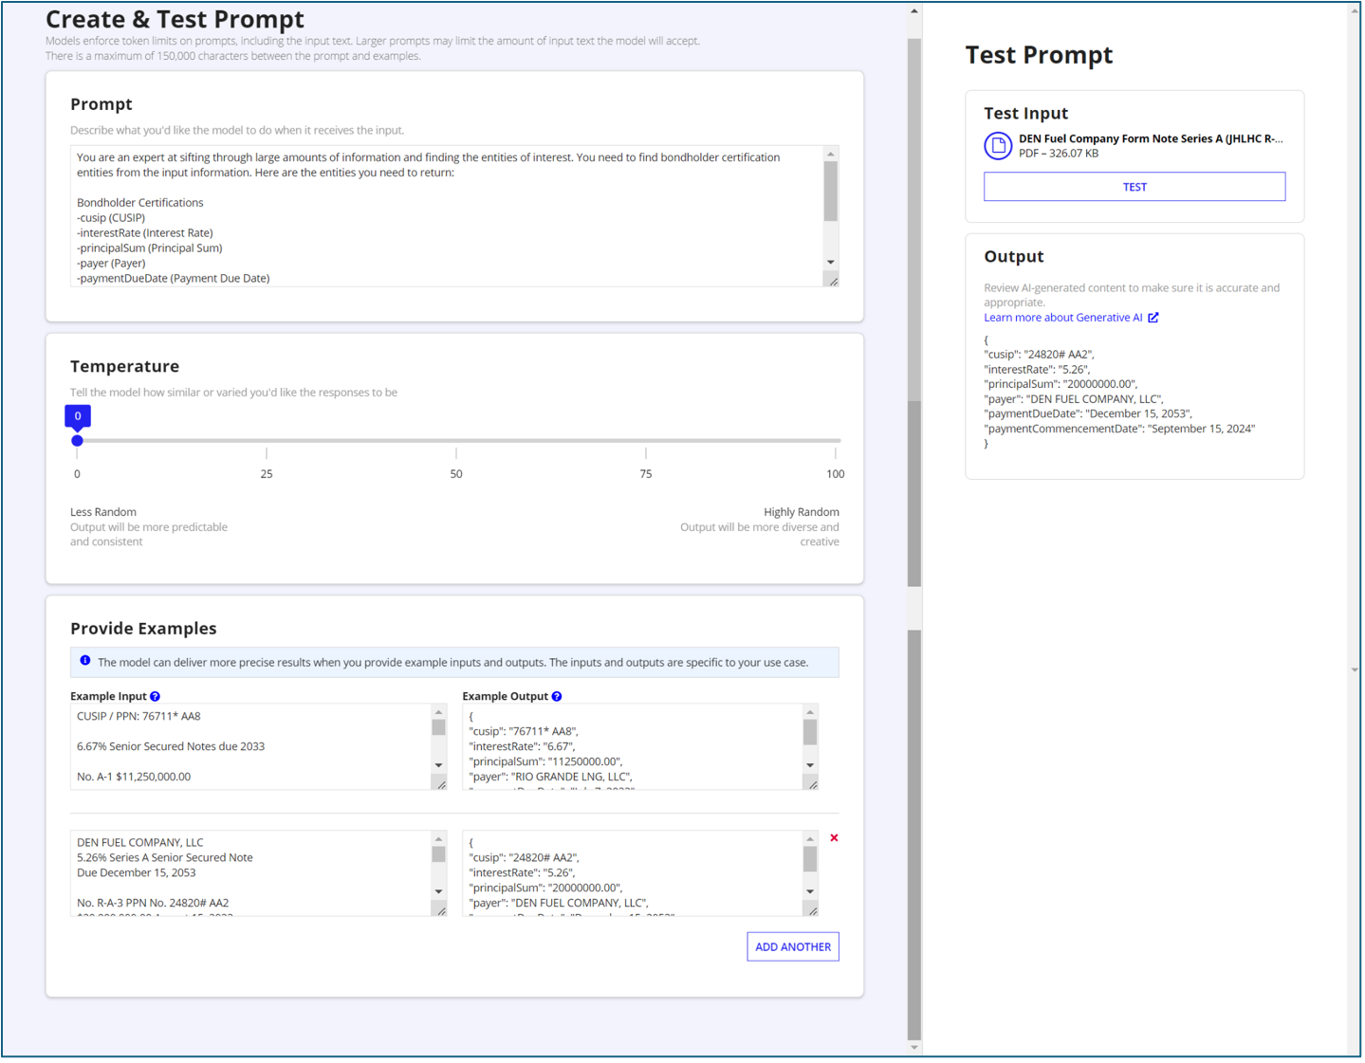Click the temperature value badge showing 0
Image resolution: width=1365 pixels, height=1063 pixels.
(x=77, y=415)
